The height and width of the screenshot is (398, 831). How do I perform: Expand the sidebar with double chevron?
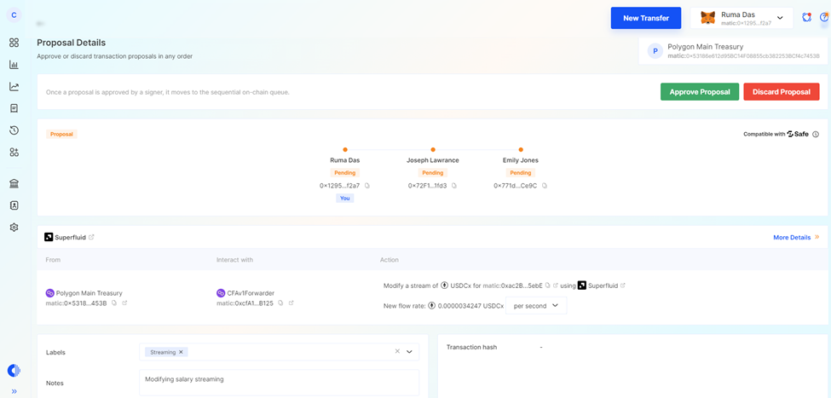pos(14,391)
